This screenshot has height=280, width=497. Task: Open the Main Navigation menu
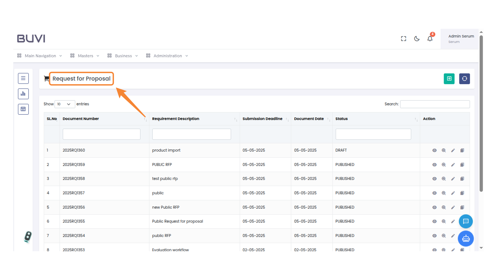40,56
